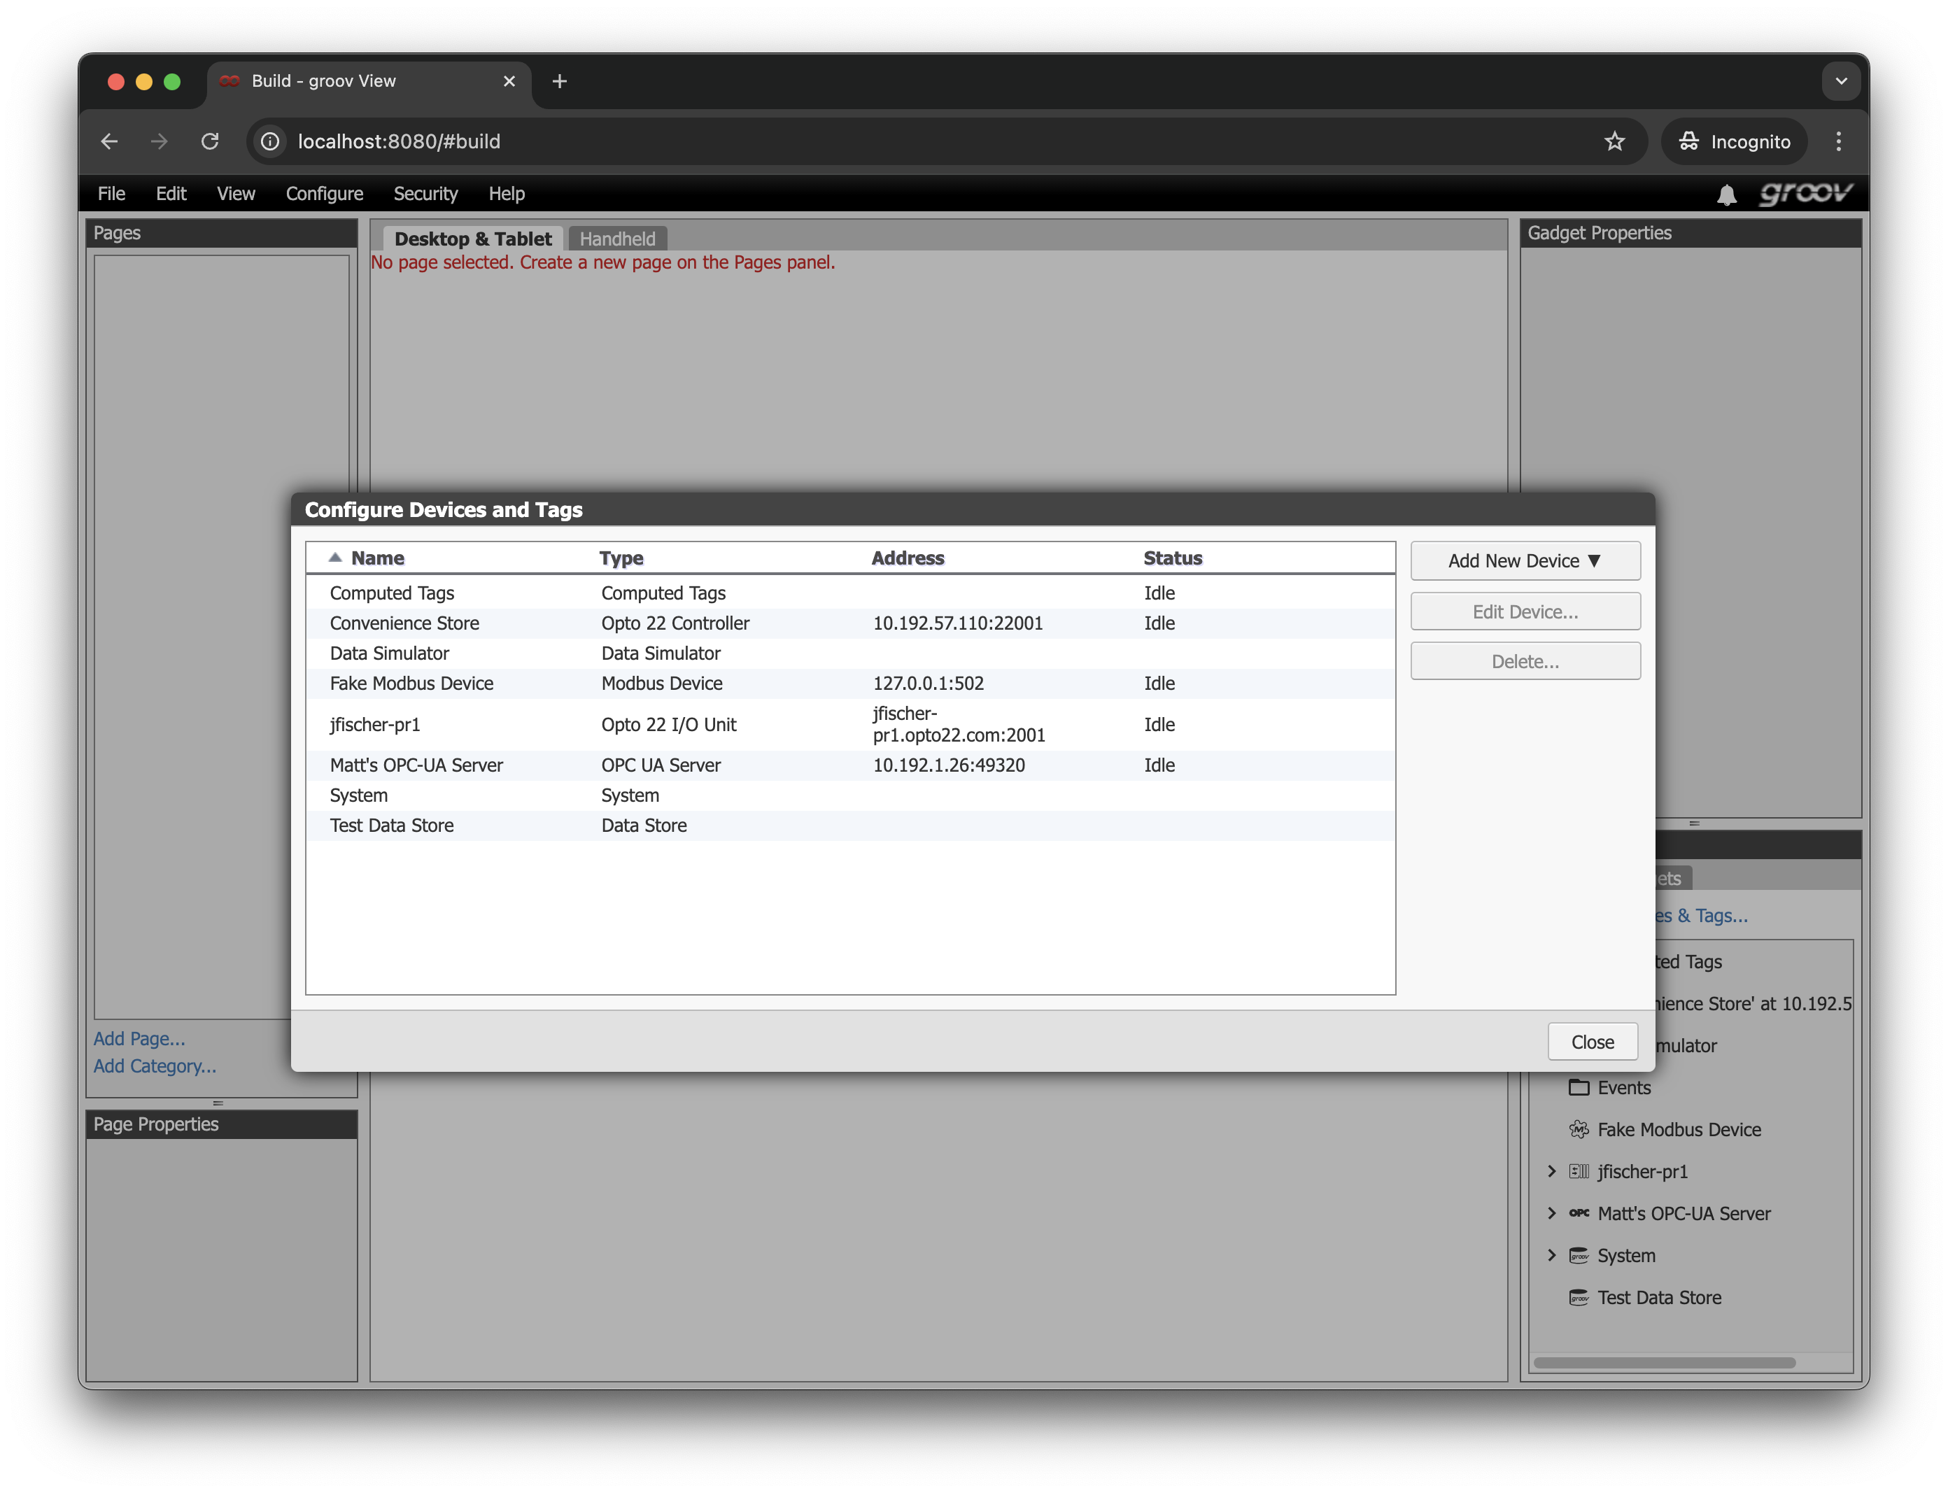Close the Configure Devices and Tags dialog
This screenshot has width=1948, height=1493.
(x=1592, y=1042)
